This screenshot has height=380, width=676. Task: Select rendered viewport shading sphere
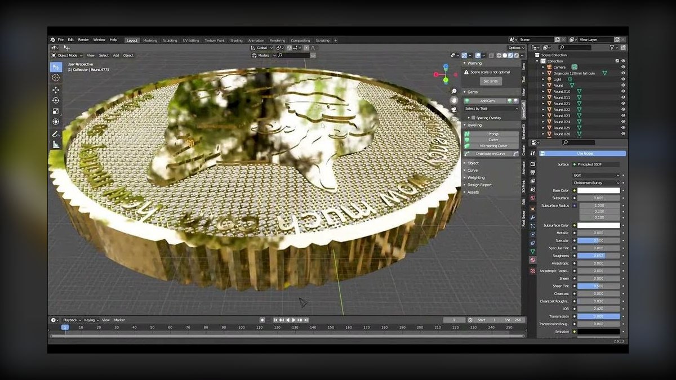coord(516,55)
